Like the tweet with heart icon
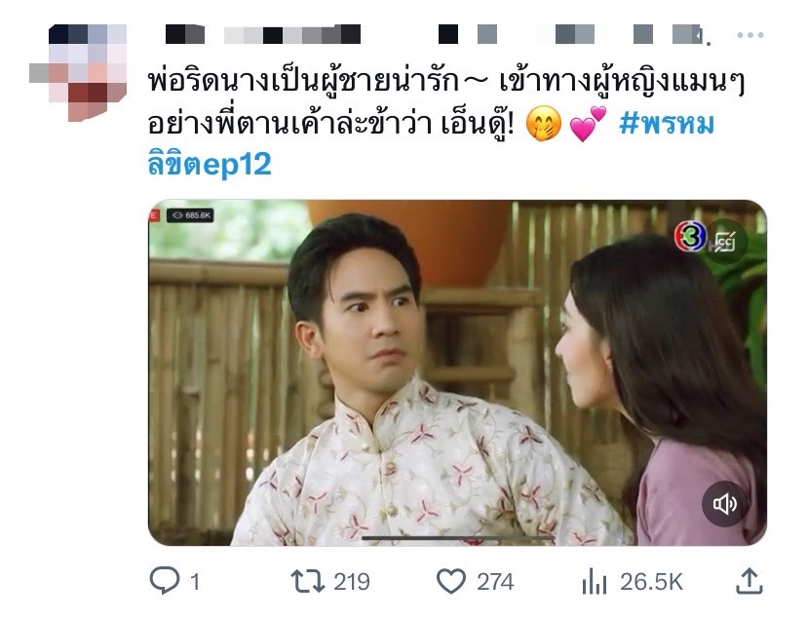Viewport: 807px width, 619px height. click(x=451, y=581)
